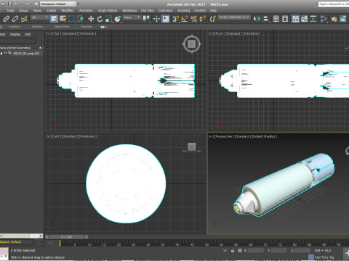Open the Redo history dropdown arrow
Viewport: 349px width, 261px height.
[x=31, y=4]
